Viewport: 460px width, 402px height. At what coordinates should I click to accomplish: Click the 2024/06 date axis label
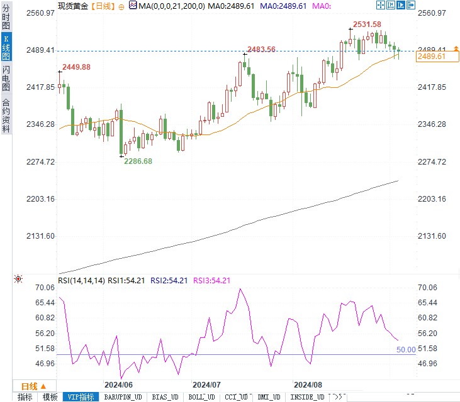118,384
